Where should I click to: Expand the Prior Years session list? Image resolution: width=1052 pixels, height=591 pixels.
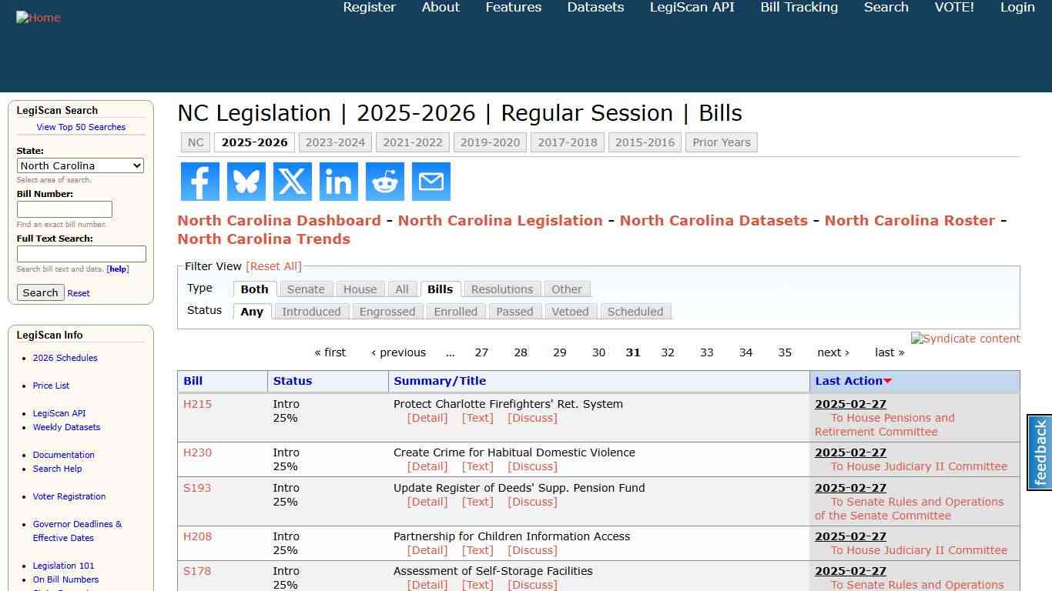721,142
